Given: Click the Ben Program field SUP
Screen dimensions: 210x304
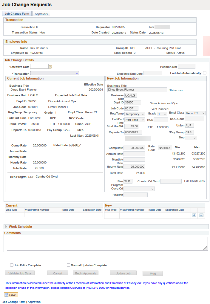Looking at the screenshot, I should pyautogui.click(x=128, y=181).
